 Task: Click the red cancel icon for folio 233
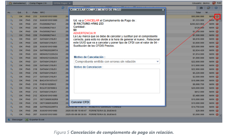click(x=217, y=16)
